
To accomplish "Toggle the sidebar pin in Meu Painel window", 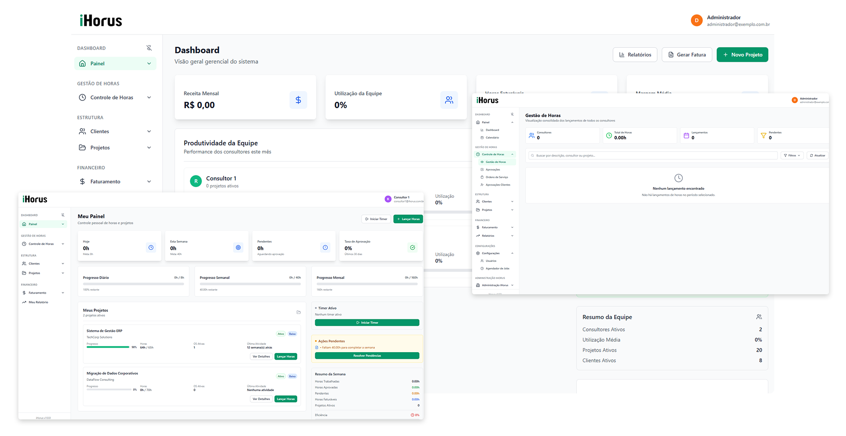I will [x=63, y=215].
